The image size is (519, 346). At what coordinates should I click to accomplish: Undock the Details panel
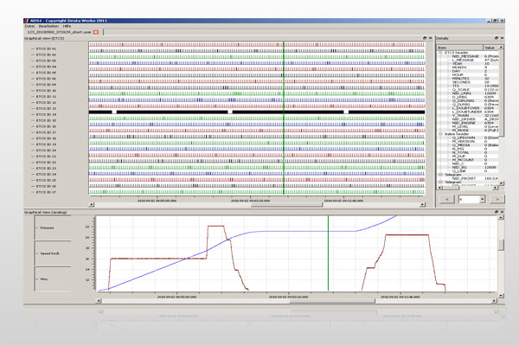[497, 38]
